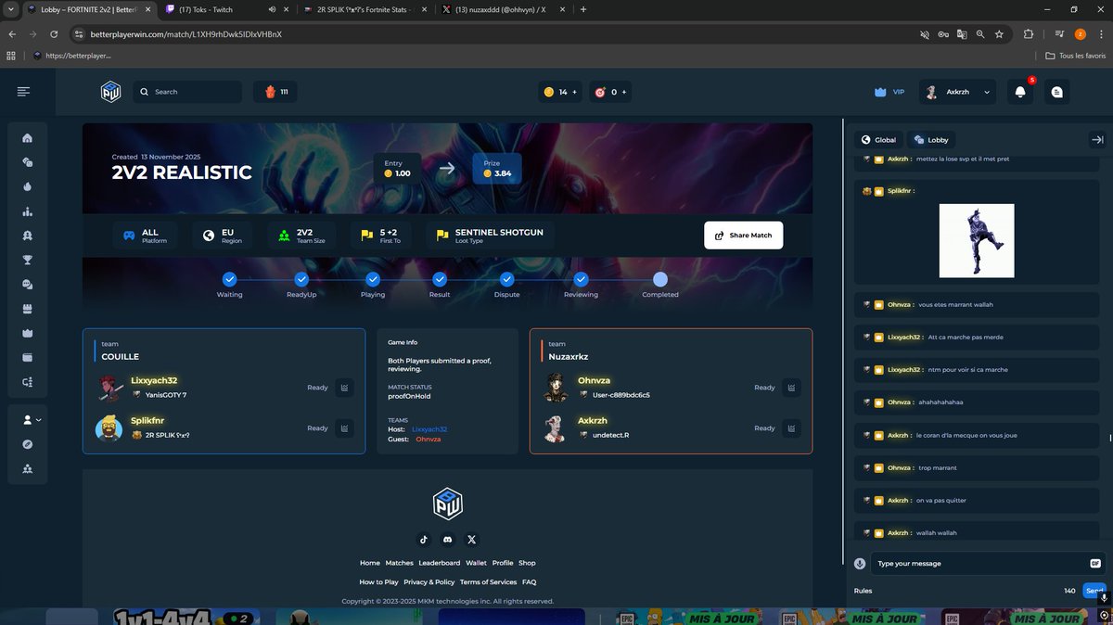This screenshot has height=625, width=1113.
Task: Click the host name Lixxyach32 in Game Info
Action: point(429,429)
